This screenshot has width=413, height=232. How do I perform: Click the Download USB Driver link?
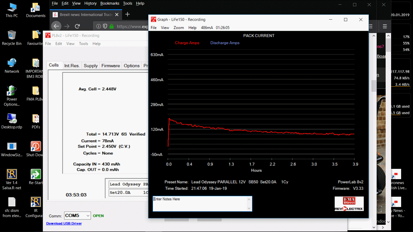click(64, 223)
